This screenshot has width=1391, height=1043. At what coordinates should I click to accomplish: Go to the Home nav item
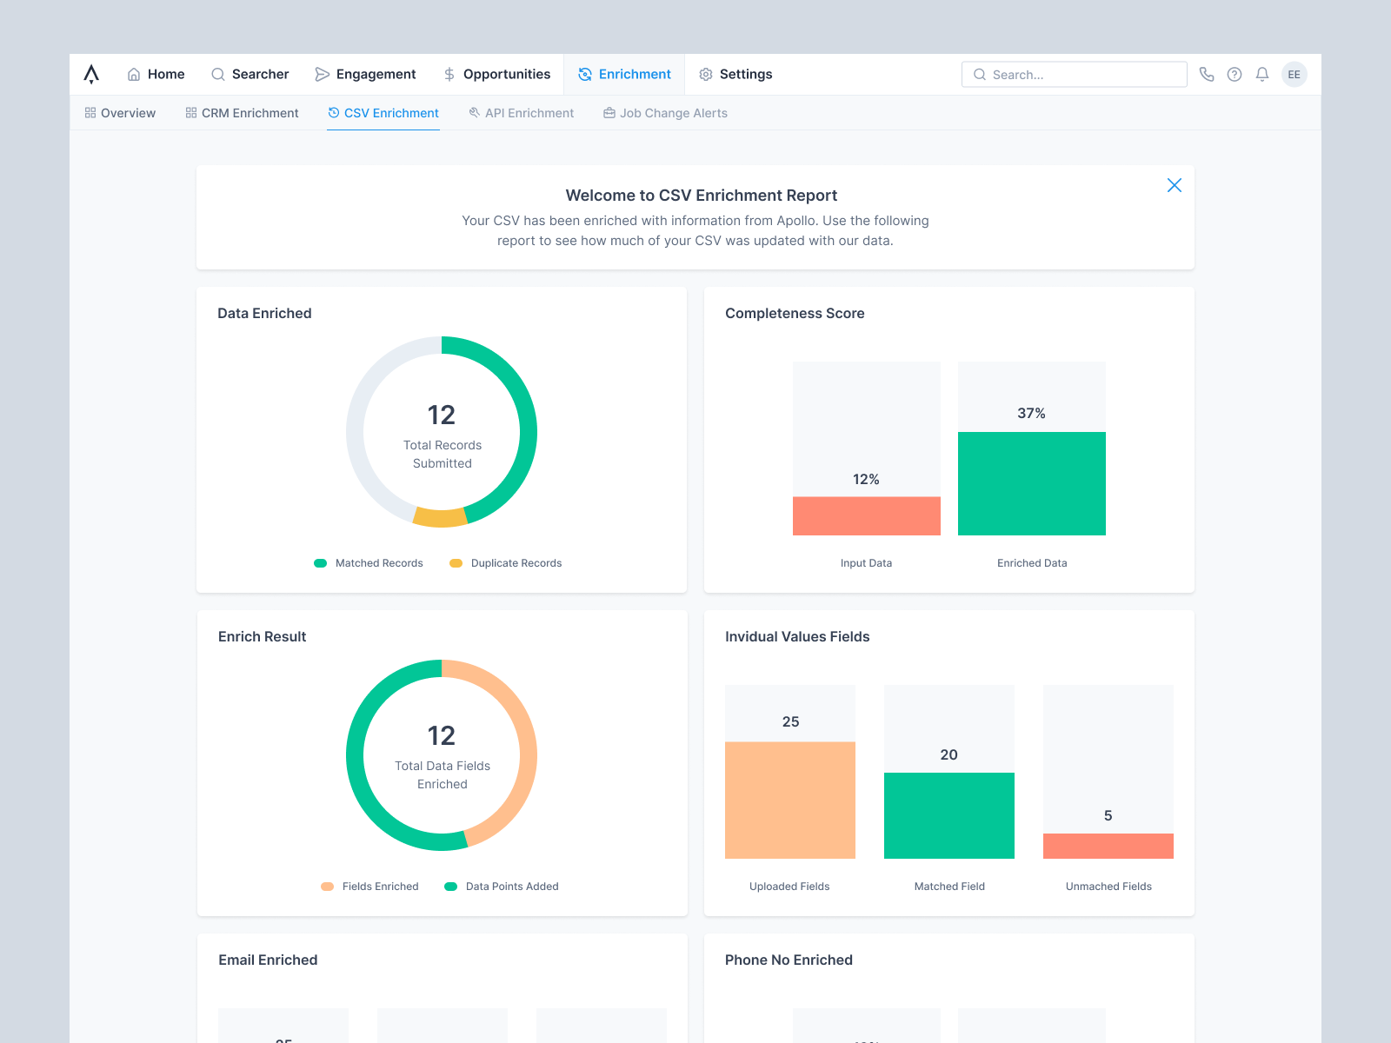click(156, 74)
